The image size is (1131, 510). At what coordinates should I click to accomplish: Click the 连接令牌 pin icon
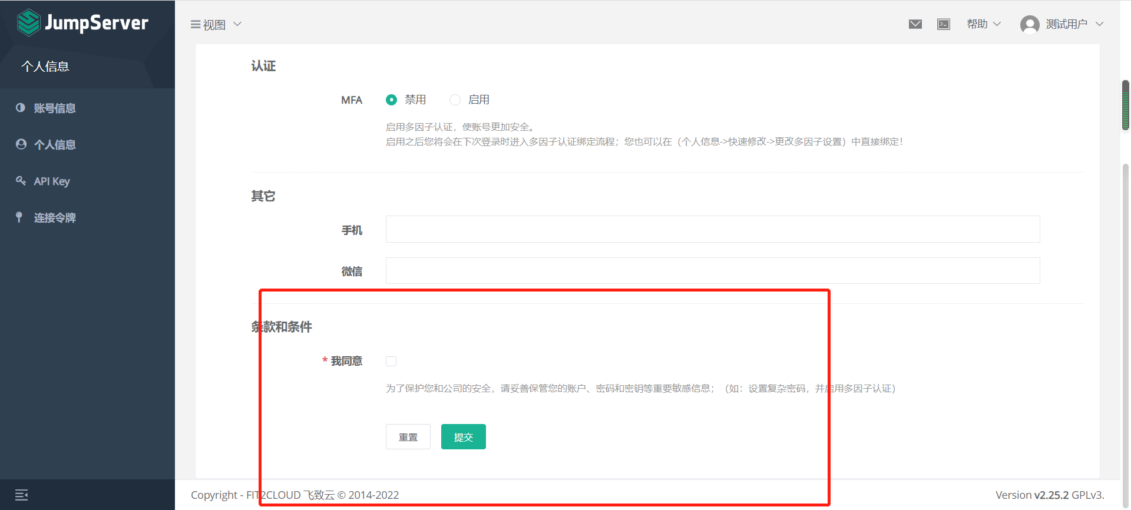[x=19, y=217]
